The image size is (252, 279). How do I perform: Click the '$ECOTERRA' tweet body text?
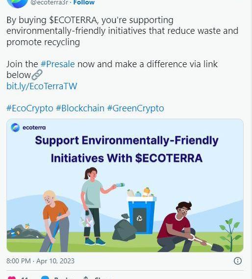click(x=74, y=20)
